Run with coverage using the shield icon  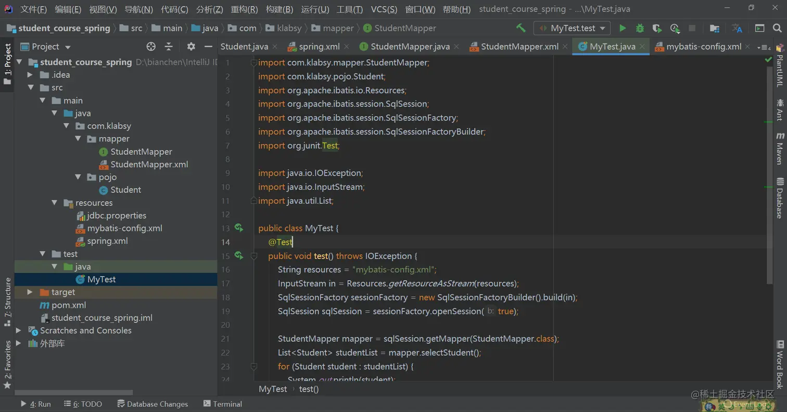click(657, 28)
